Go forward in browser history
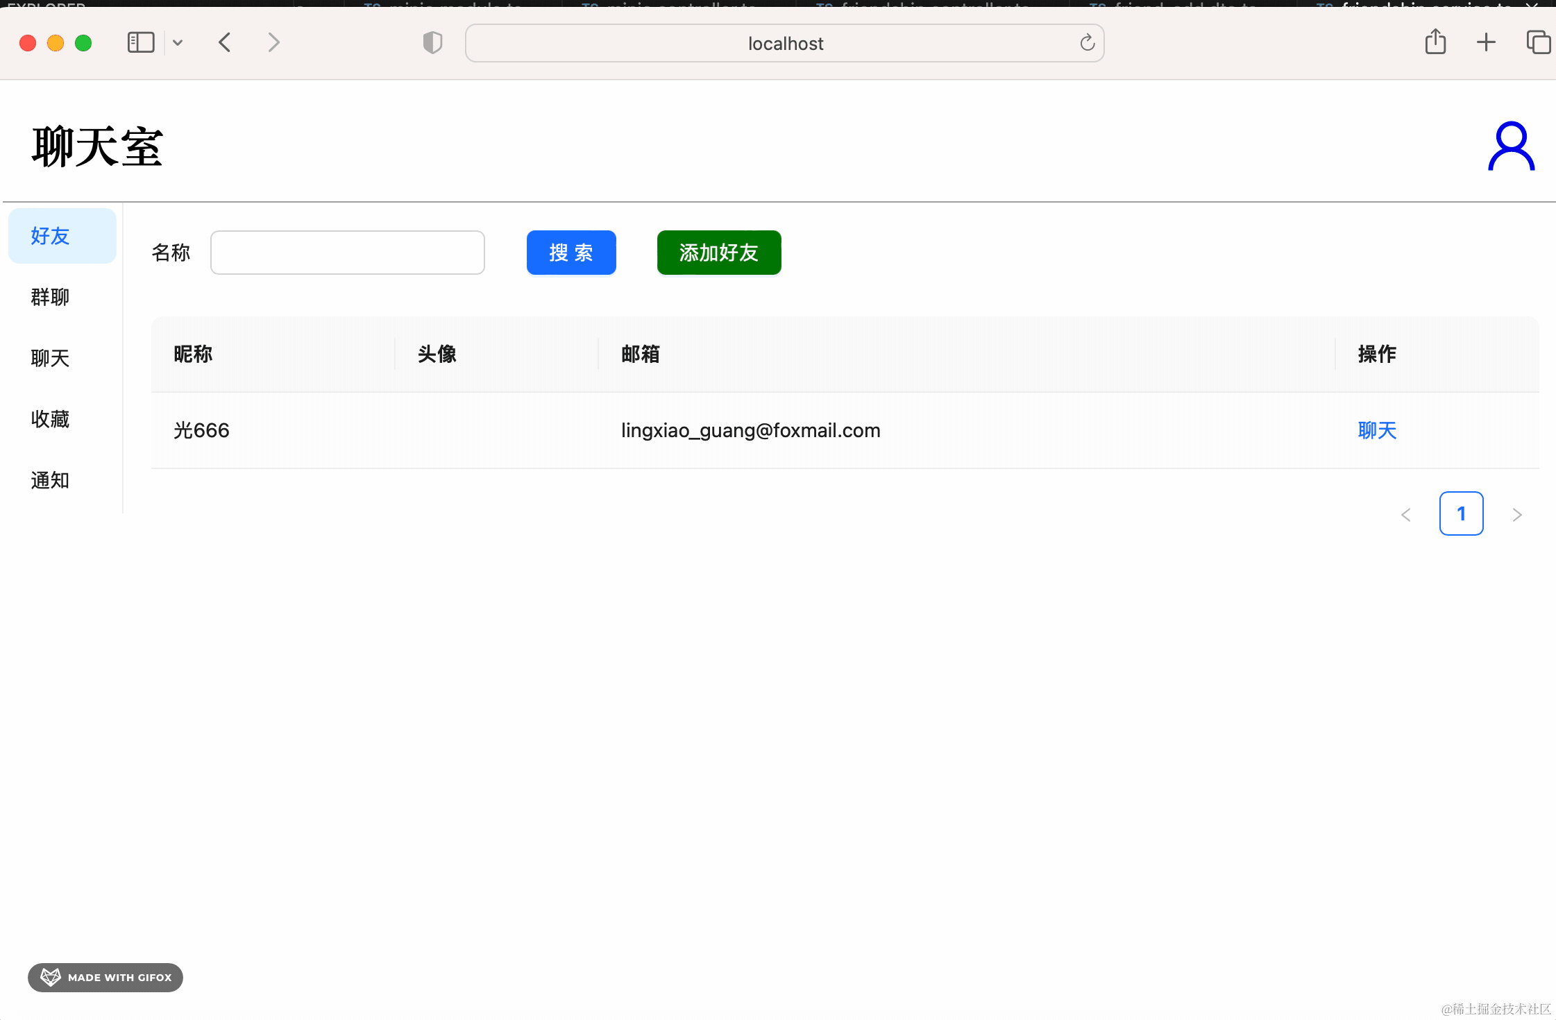The width and height of the screenshot is (1556, 1020). point(273,43)
